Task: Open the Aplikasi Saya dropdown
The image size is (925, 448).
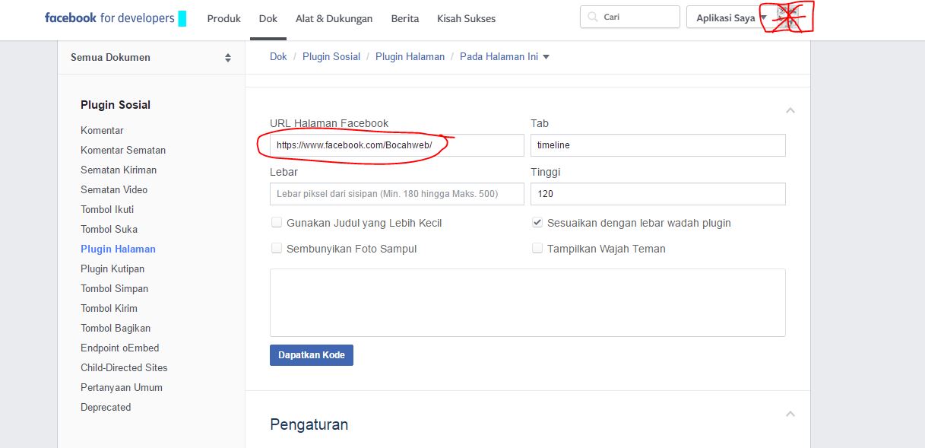Action: point(731,17)
